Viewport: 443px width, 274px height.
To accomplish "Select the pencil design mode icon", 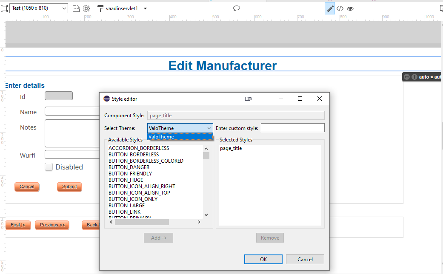I will coord(330,8).
